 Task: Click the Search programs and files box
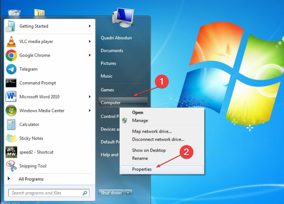[x=49, y=193]
